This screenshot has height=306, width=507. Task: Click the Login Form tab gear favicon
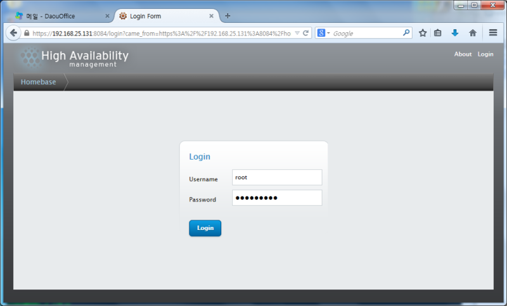123,16
